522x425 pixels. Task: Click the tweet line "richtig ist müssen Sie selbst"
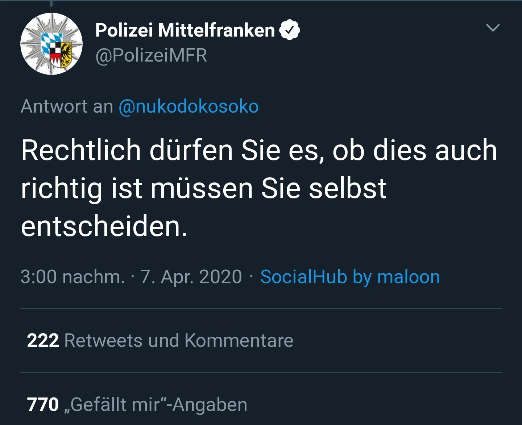[204, 188]
